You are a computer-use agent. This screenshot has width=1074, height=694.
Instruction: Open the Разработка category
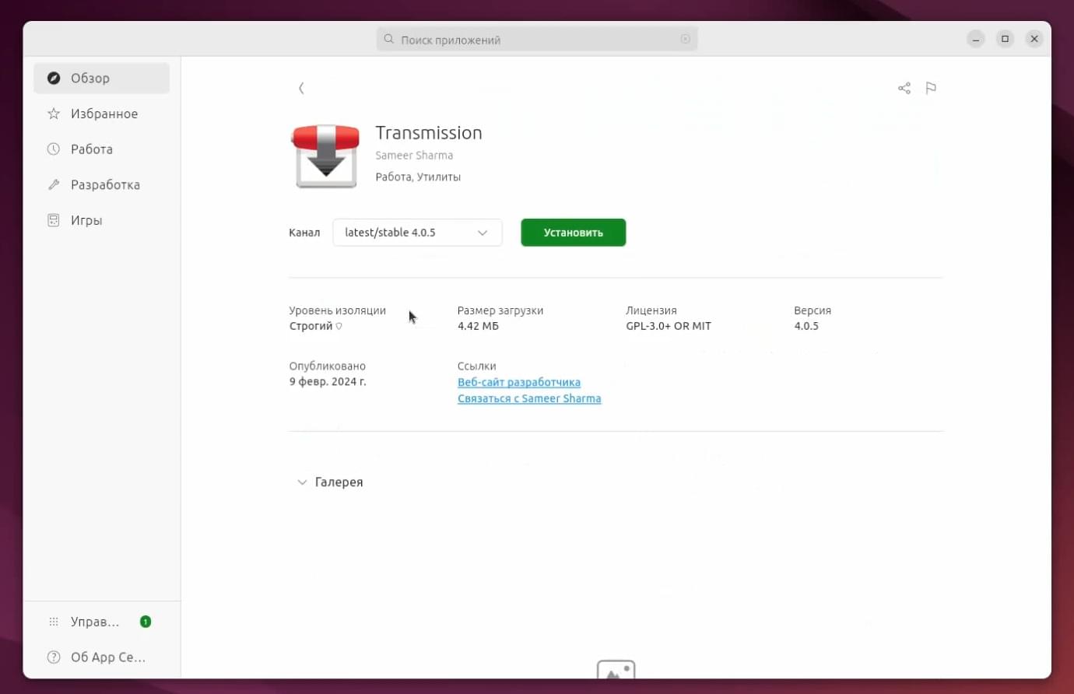pos(101,184)
